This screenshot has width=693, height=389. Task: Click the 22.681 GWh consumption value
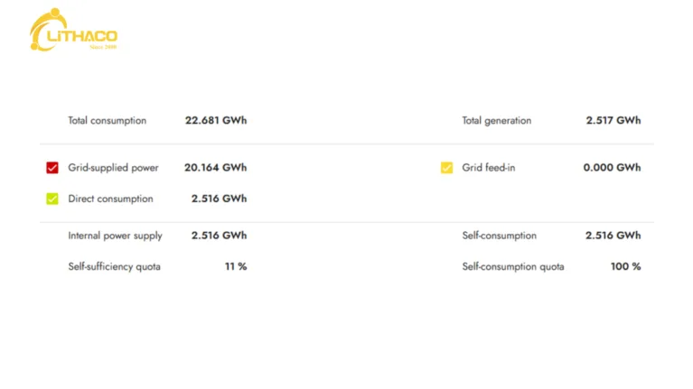pos(216,121)
